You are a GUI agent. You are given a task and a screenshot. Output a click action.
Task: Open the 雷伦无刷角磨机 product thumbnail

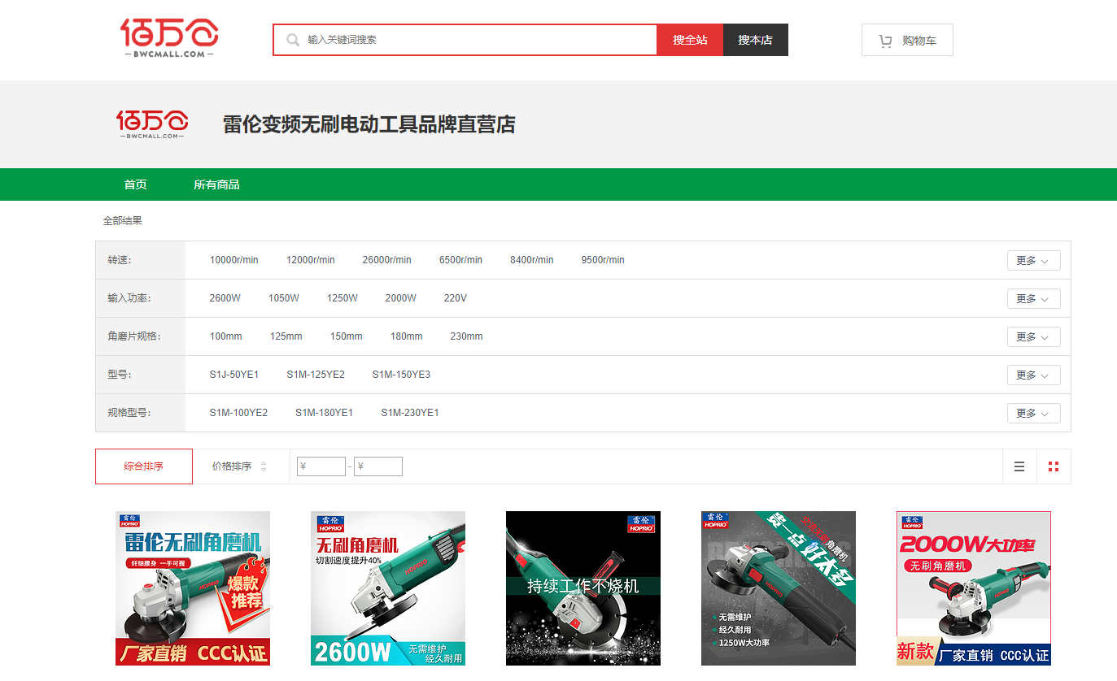coord(193,588)
